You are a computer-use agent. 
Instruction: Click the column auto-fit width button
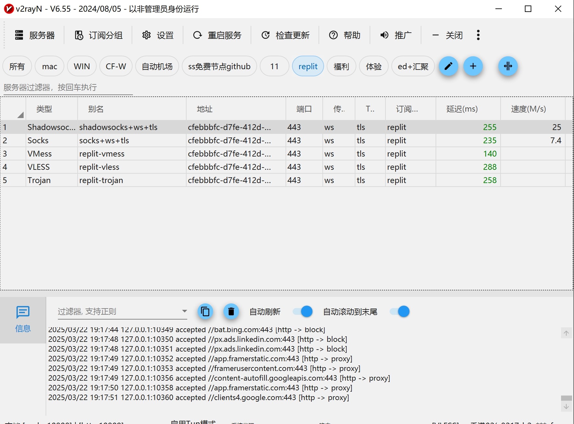point(508,66)
